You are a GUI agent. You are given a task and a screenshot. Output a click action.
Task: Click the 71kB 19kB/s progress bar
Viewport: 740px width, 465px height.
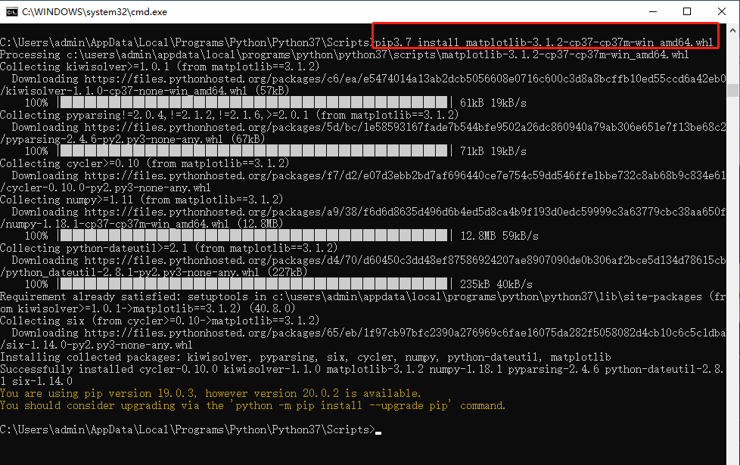pyautogui.click(x=254, y=151)
